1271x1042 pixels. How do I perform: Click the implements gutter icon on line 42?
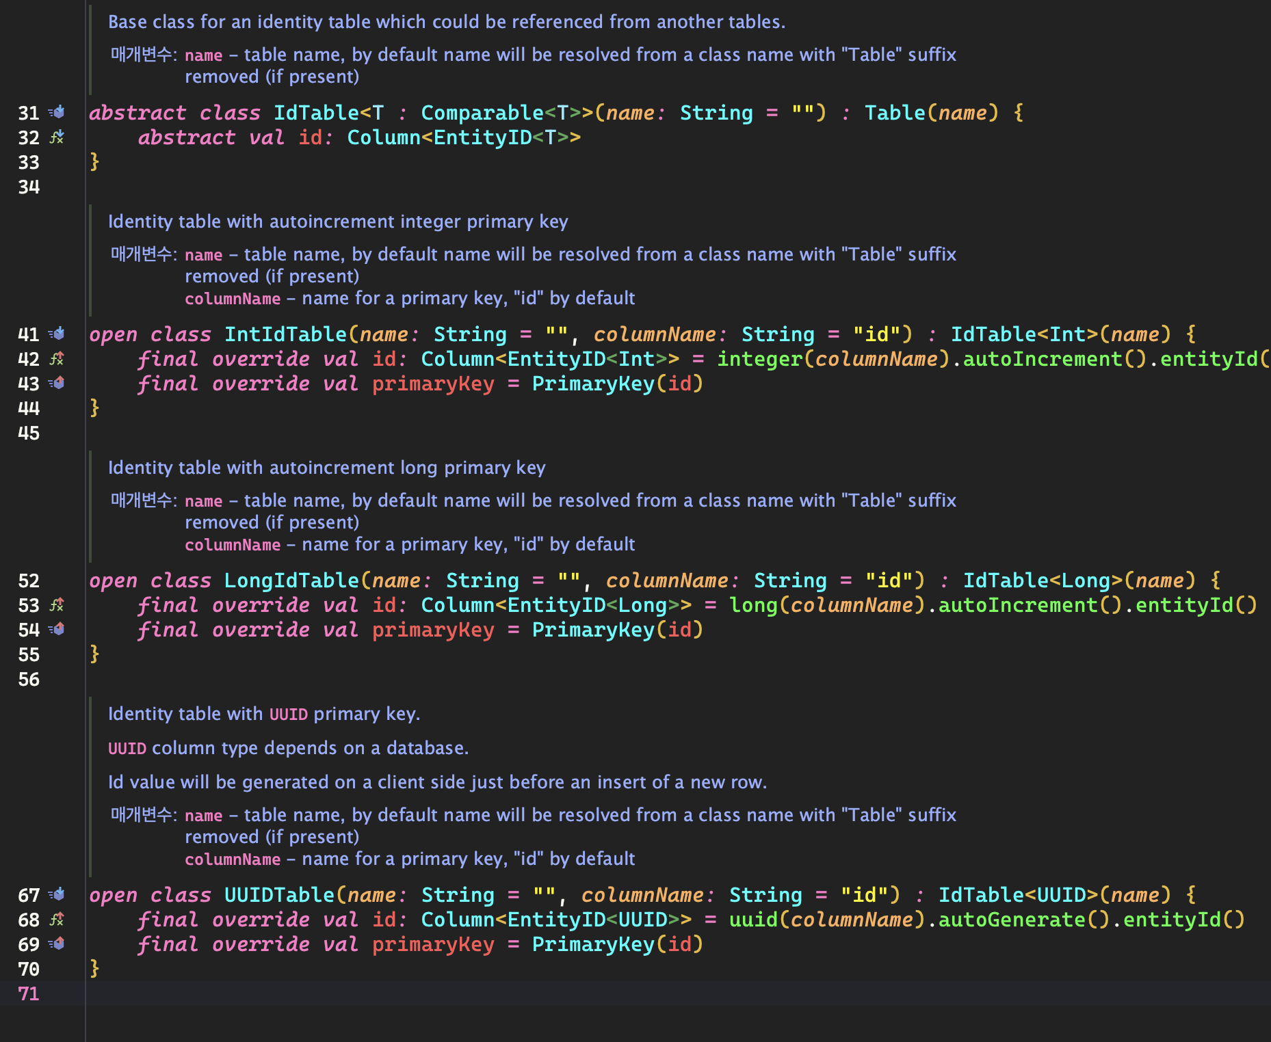tap(57, 358)
